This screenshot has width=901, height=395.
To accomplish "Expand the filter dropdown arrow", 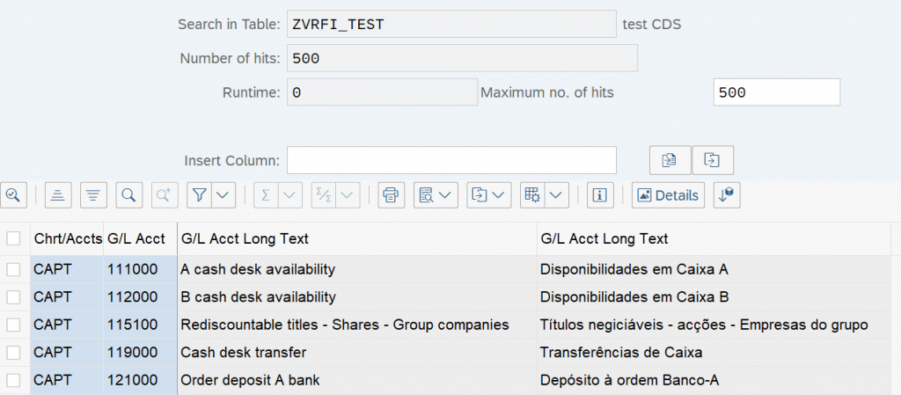I will pyautogui.click(x=223, y=195).
